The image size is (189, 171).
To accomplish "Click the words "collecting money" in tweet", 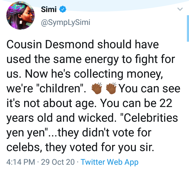I will (x=118, y=74).
